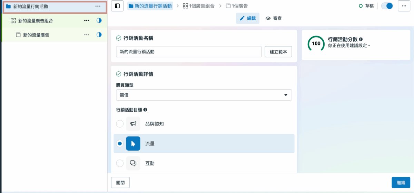
Task: Open more options for 新的流量廣告組合
Action: click(87, 21)
